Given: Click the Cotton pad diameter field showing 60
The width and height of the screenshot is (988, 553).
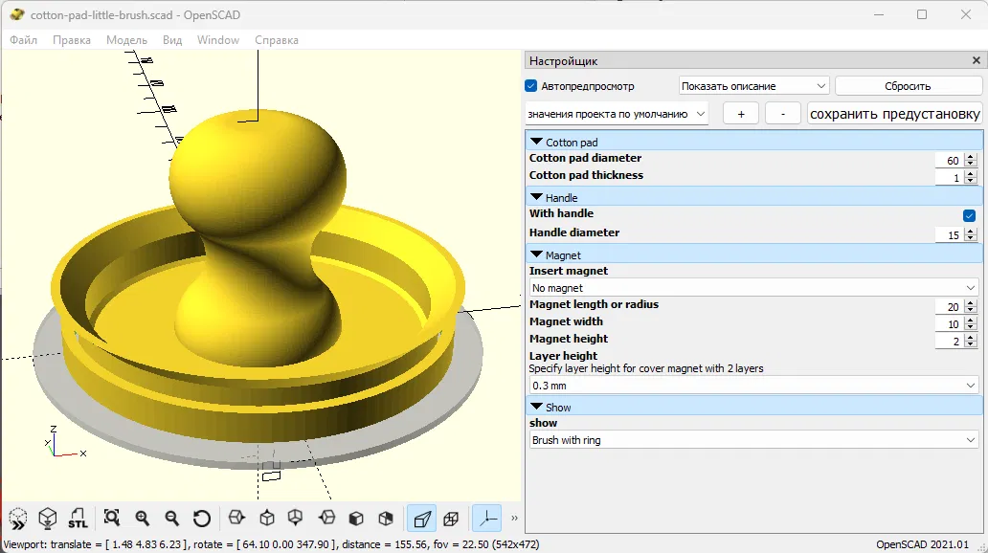Looking at the screenshot, I should [x=951, y=161].
